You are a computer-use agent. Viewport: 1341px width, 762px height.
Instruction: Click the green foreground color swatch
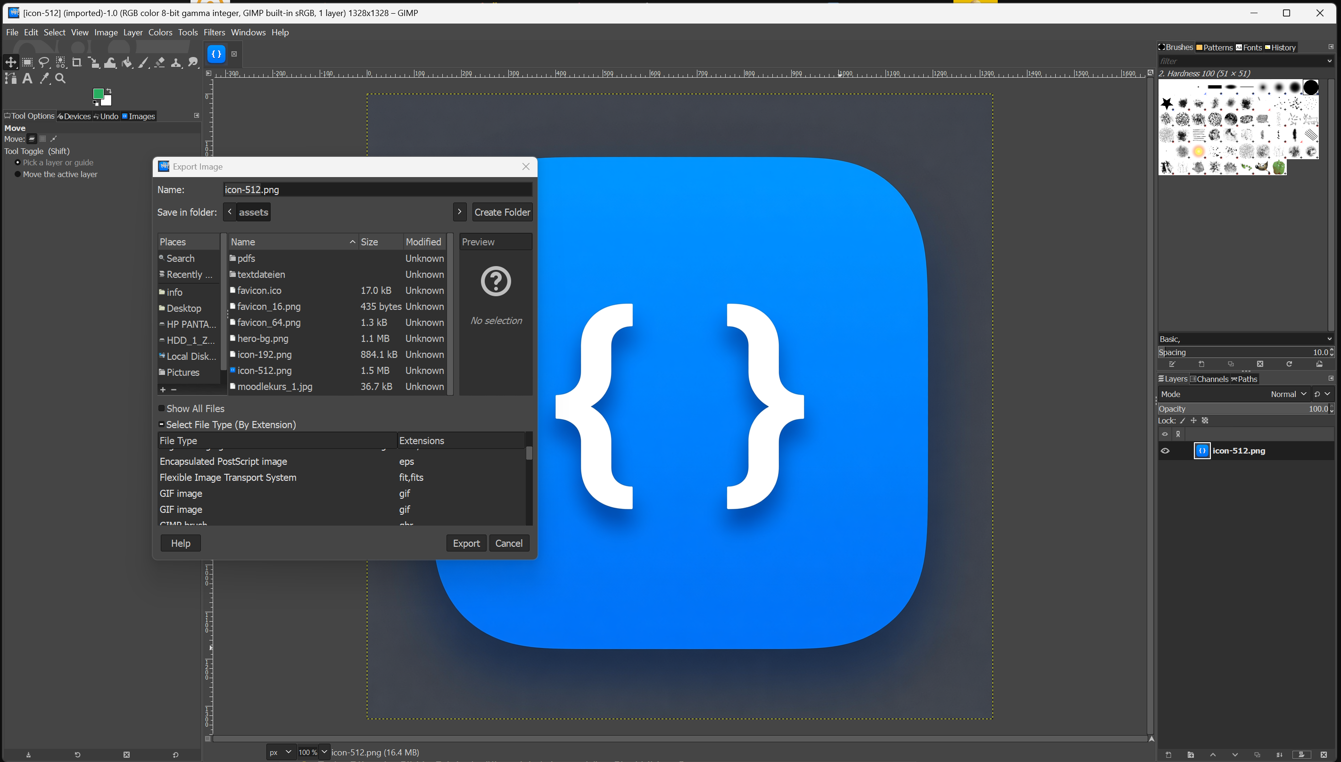(99, 93)
